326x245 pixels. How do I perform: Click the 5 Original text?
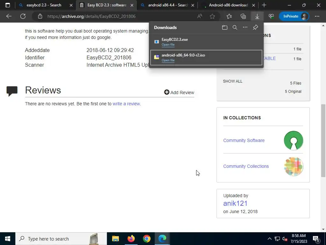293,92
